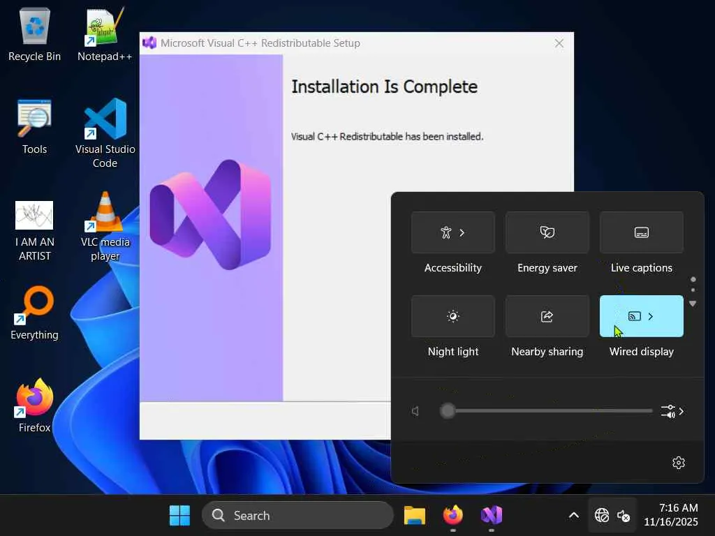
Task: Open the Everything search shortcut
Action: coord(35,313)
